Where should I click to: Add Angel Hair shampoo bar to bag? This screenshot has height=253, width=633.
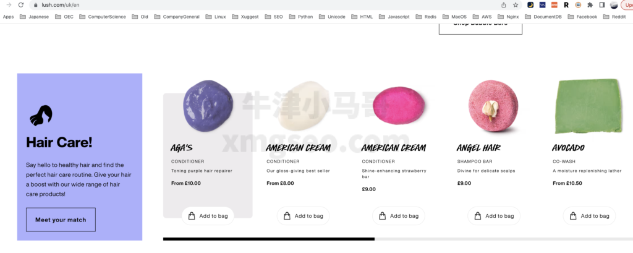point(494,216)
